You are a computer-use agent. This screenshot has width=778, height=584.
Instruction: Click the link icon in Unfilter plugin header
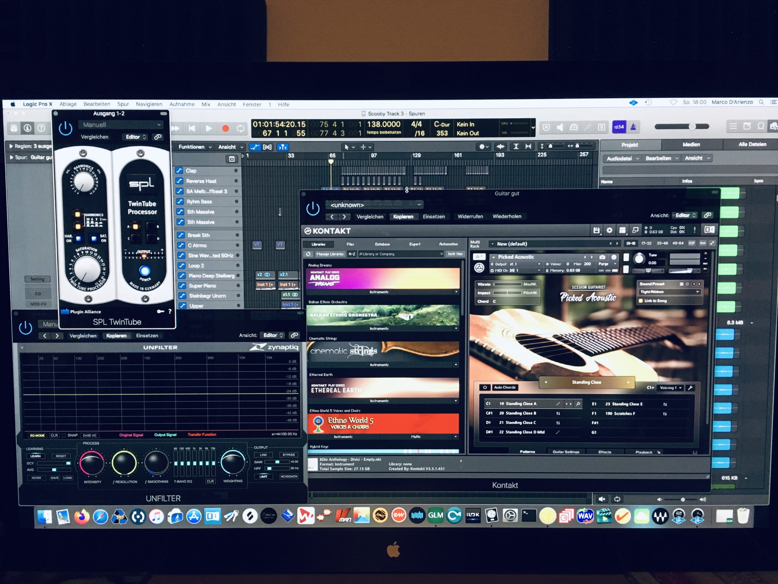pyautogui.click(x=294, y=335)
